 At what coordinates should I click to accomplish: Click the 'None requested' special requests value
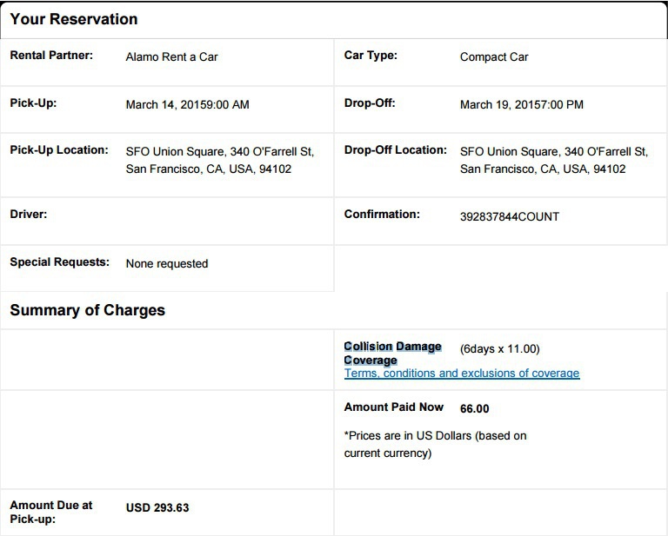pos(167,263)
